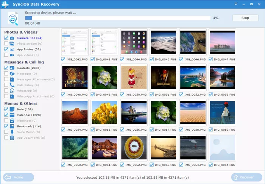Uncheck the Camera Roll checkbox

pyautogui.click(x=6, y=38)
